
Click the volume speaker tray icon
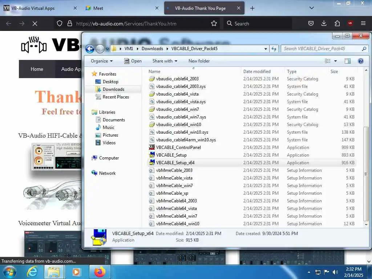[x=335, y=272]
